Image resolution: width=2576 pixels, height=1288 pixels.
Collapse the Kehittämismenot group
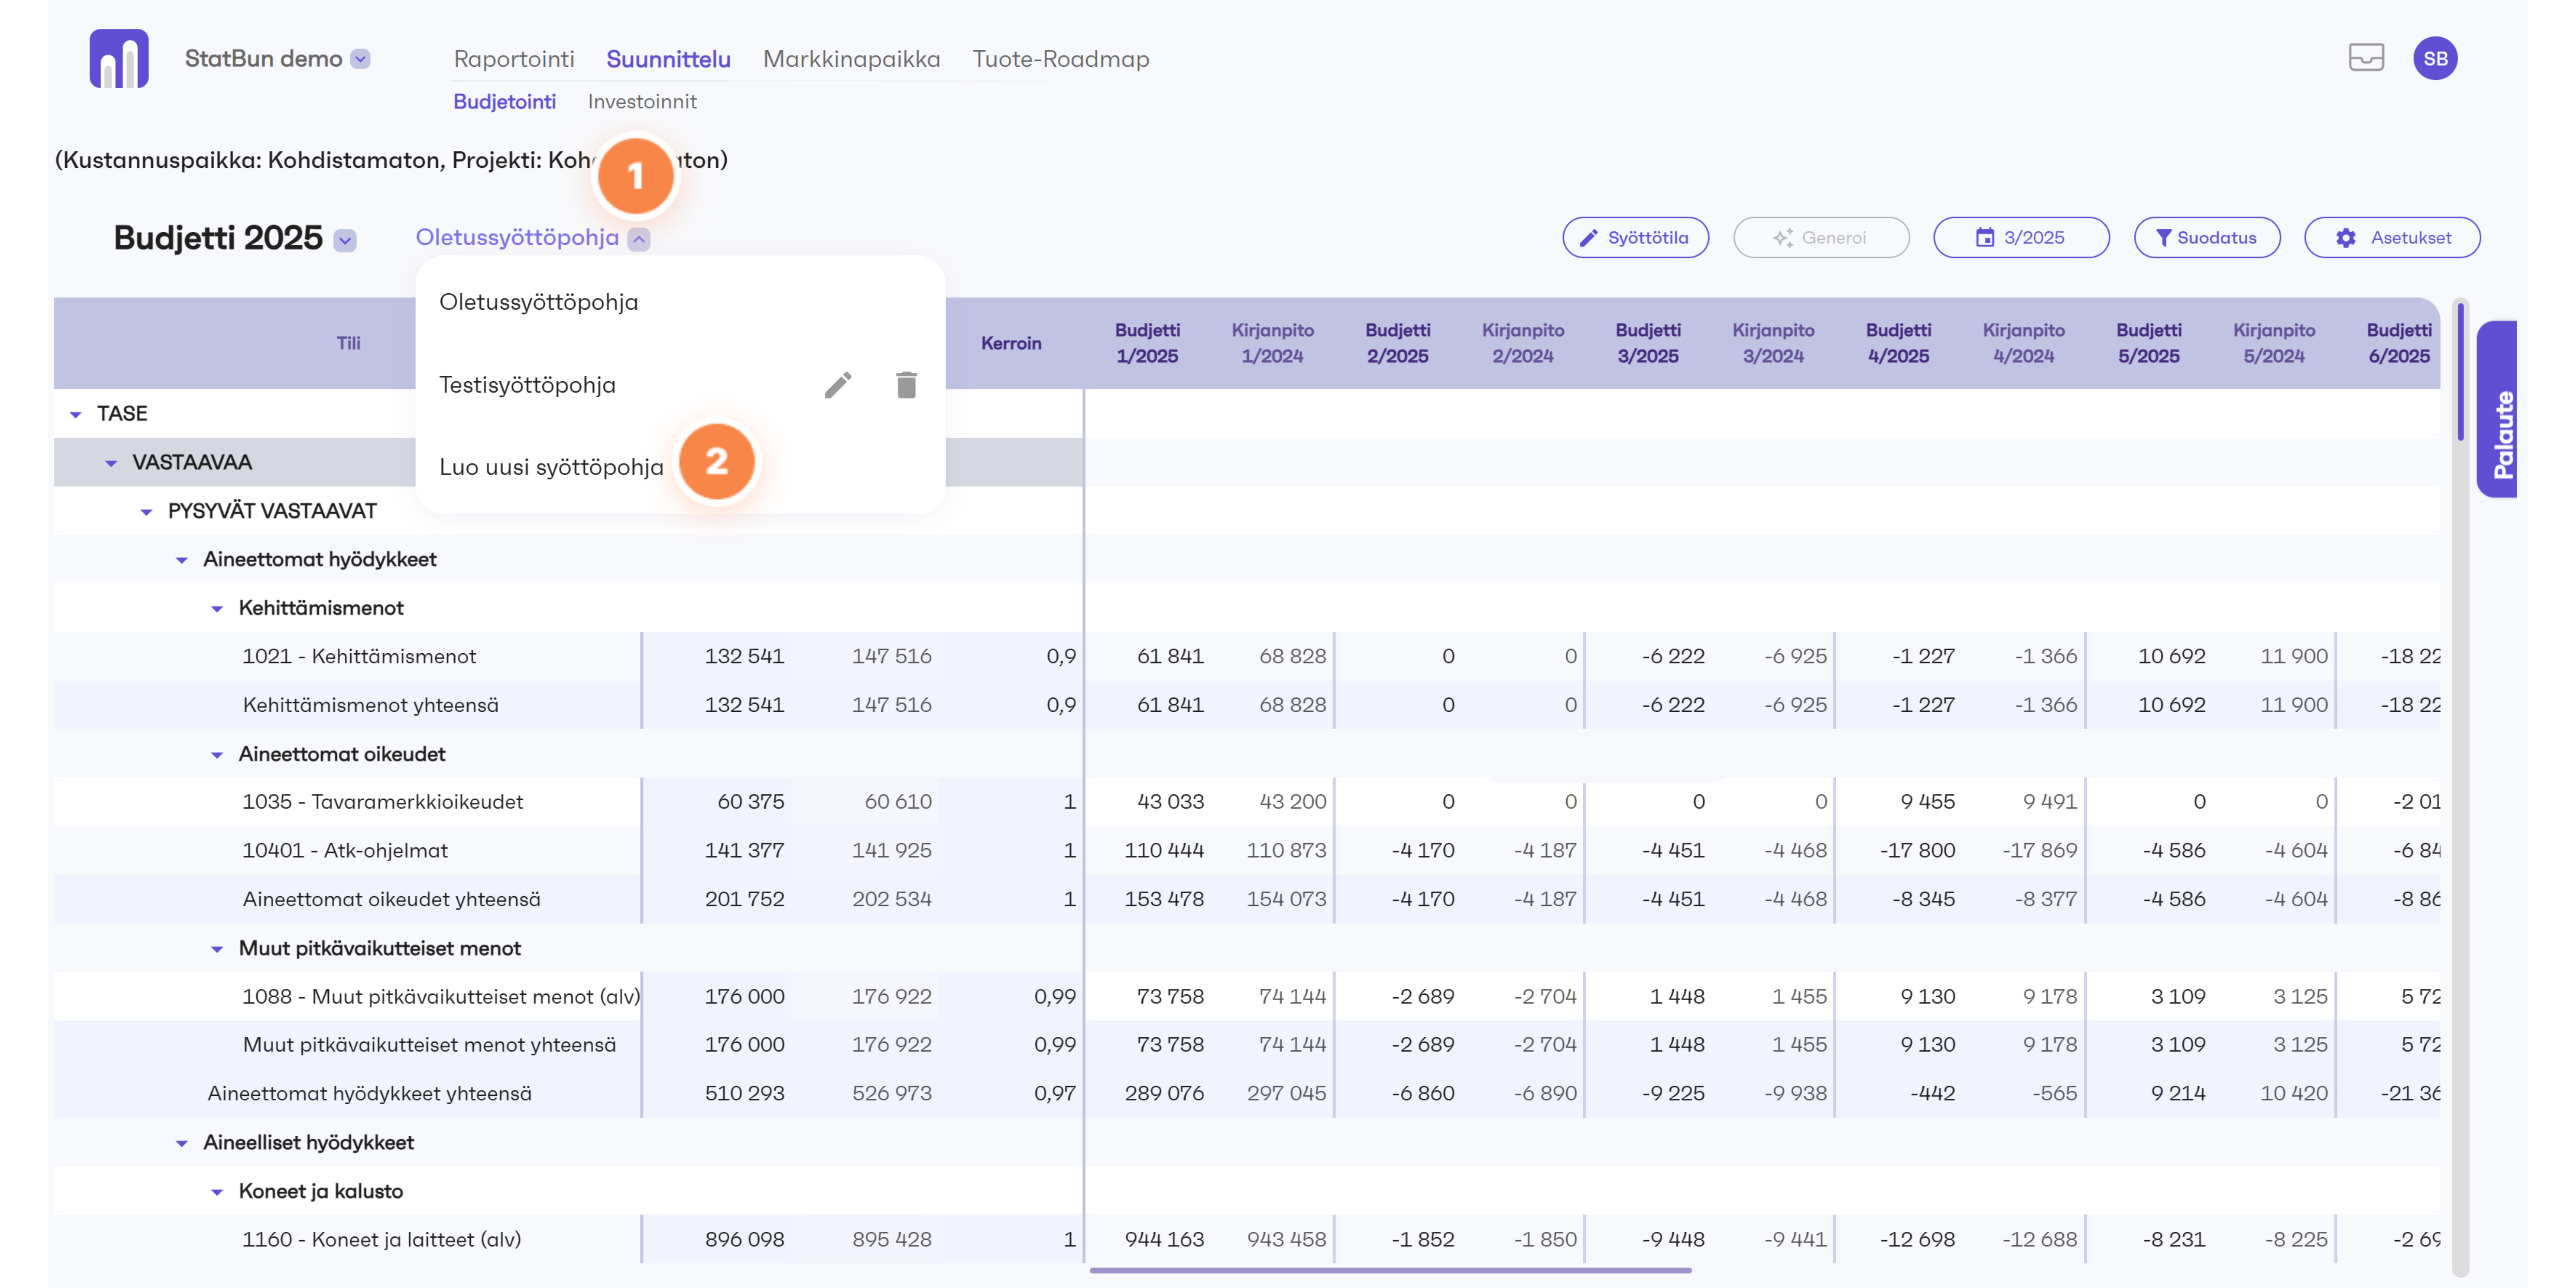point(217,609)
